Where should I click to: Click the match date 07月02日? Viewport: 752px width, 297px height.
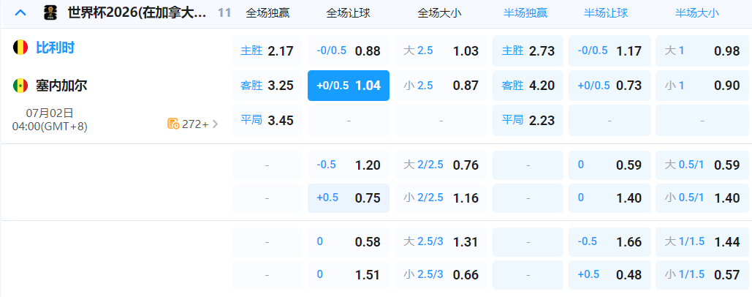(50, 113)
